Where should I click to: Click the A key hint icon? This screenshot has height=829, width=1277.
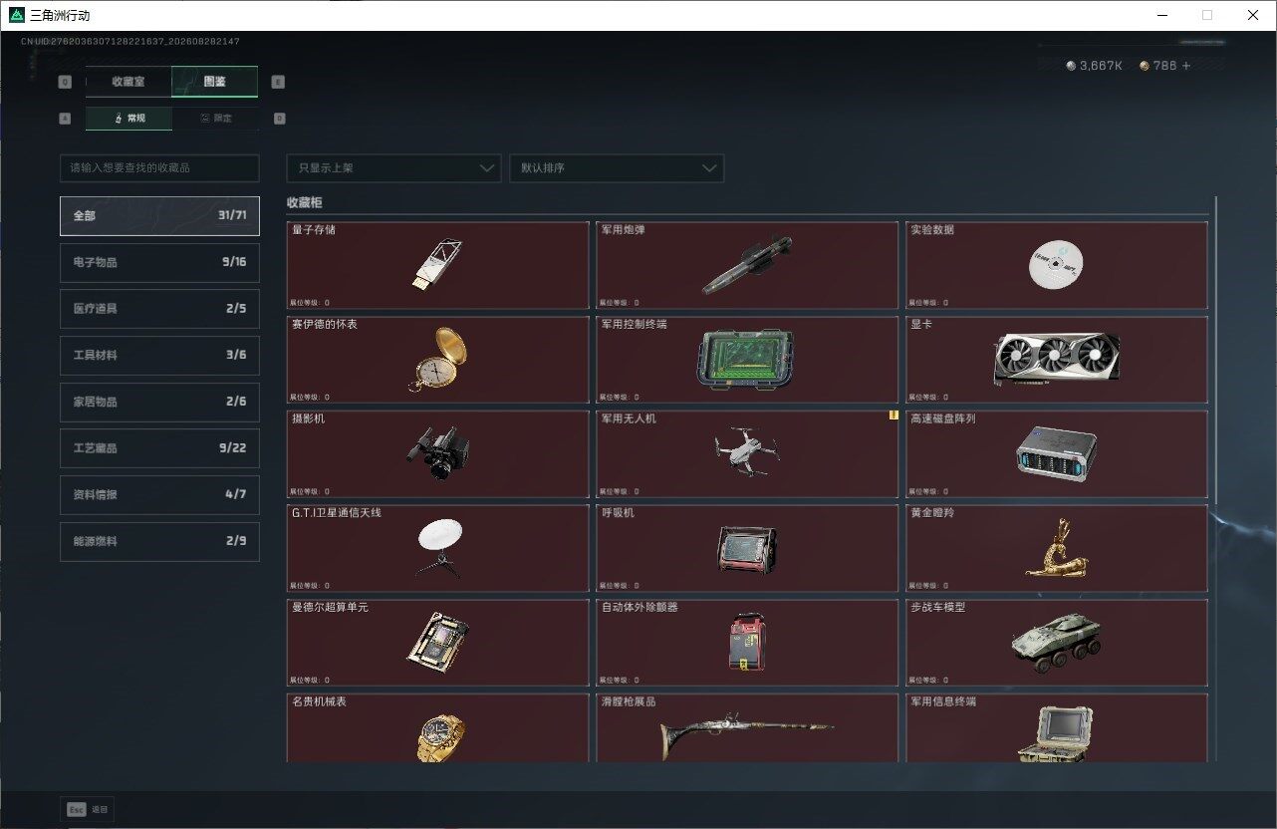[66, 118]
